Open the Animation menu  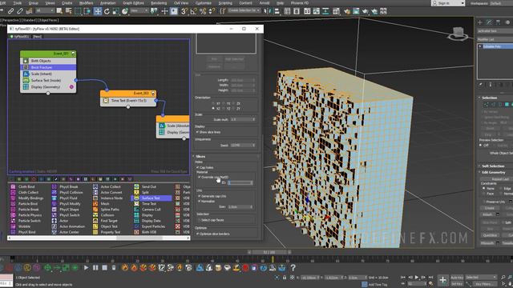pos(108,3)
